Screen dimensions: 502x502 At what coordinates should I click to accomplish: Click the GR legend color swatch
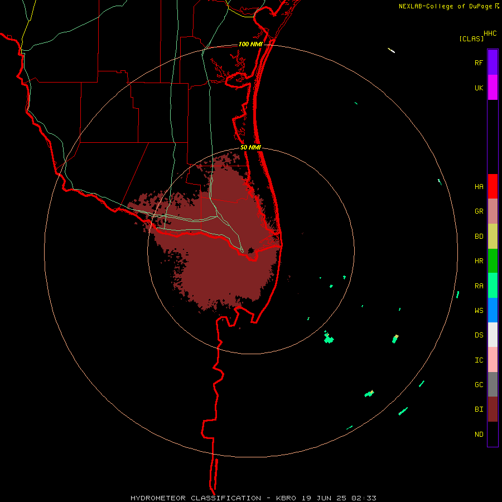tap(493, 211)
